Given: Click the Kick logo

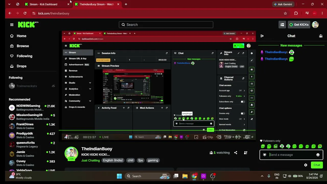Looking at the screenshot, I should 28,25.
